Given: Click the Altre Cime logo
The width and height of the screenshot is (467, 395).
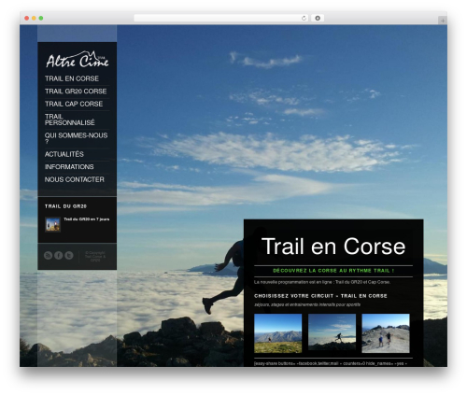Looking at the screenshot, I should tap(78, 59).
